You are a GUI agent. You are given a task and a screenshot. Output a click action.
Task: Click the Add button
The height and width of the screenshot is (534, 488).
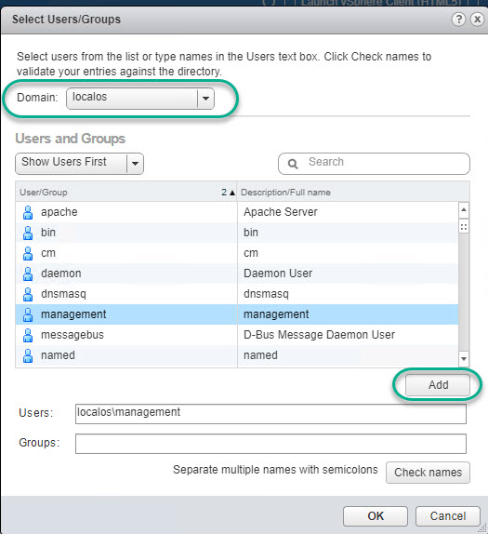click(x=438, y=385)
